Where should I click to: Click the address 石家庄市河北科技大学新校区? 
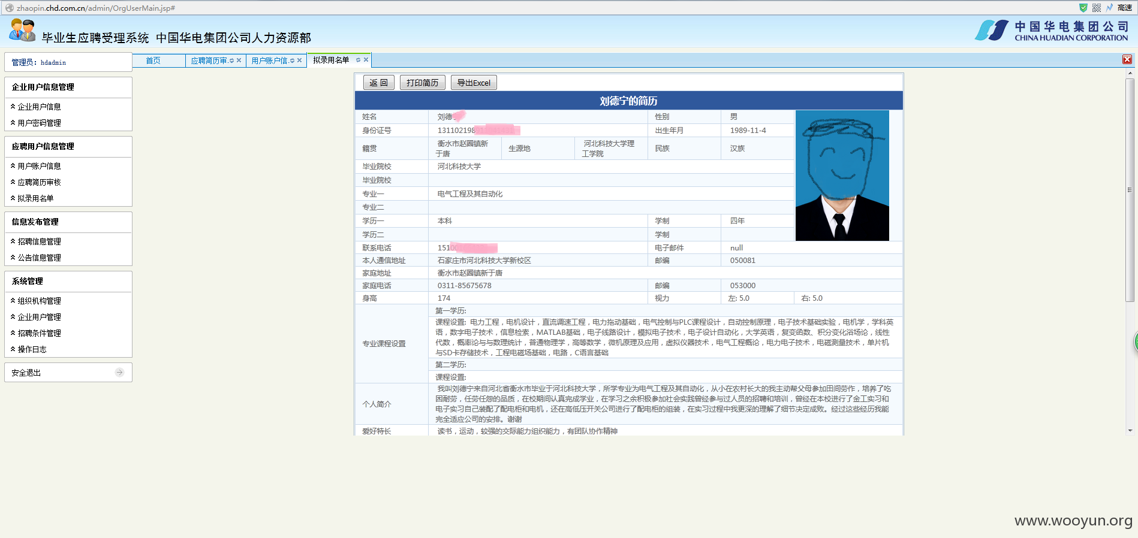tap(484, 261)
